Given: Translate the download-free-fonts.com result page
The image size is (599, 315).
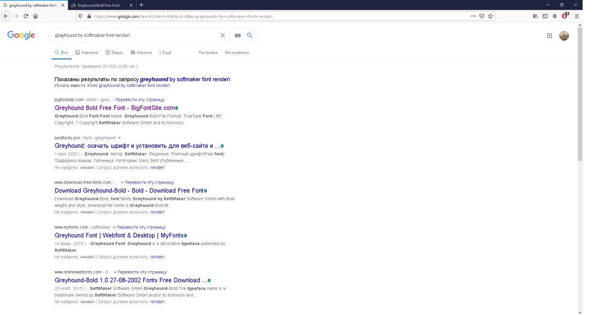Looking at the screenshot, I should coord(150,183).
